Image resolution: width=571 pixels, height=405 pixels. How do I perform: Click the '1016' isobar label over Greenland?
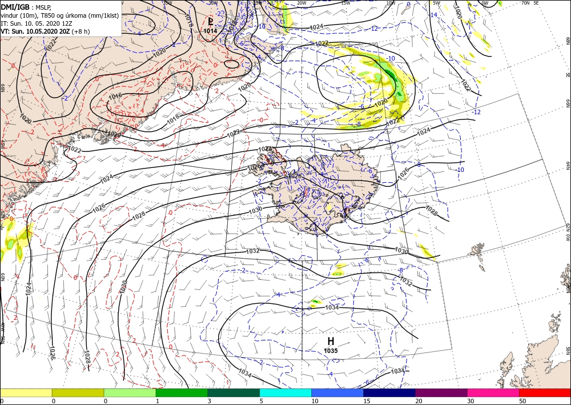[115, 96]
